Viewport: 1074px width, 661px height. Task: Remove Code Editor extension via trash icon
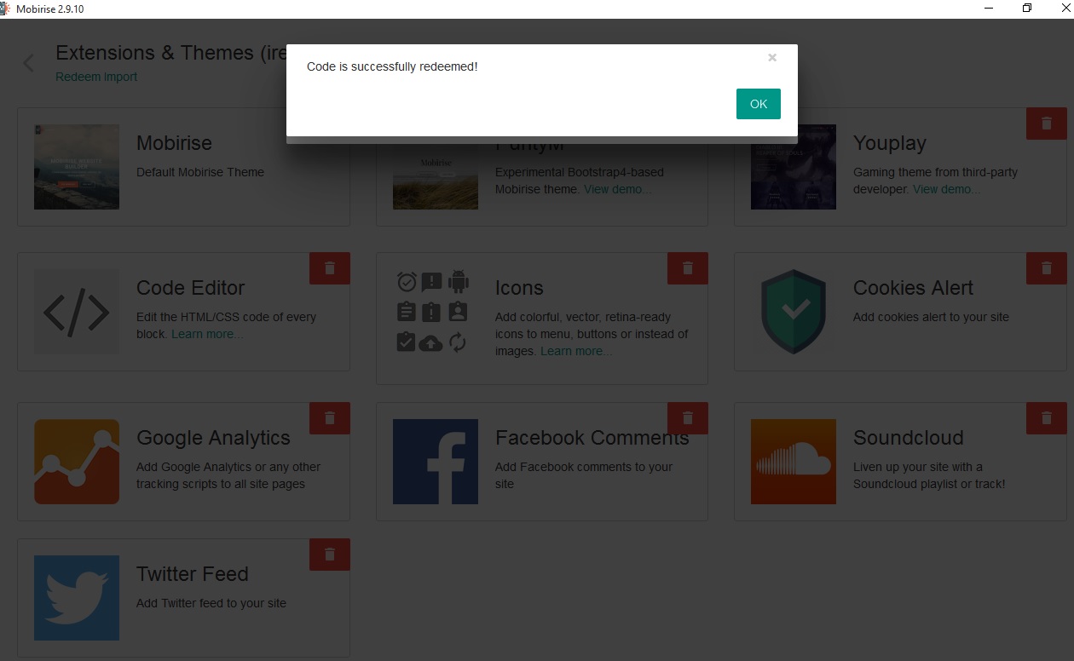[x=330, y=268]
